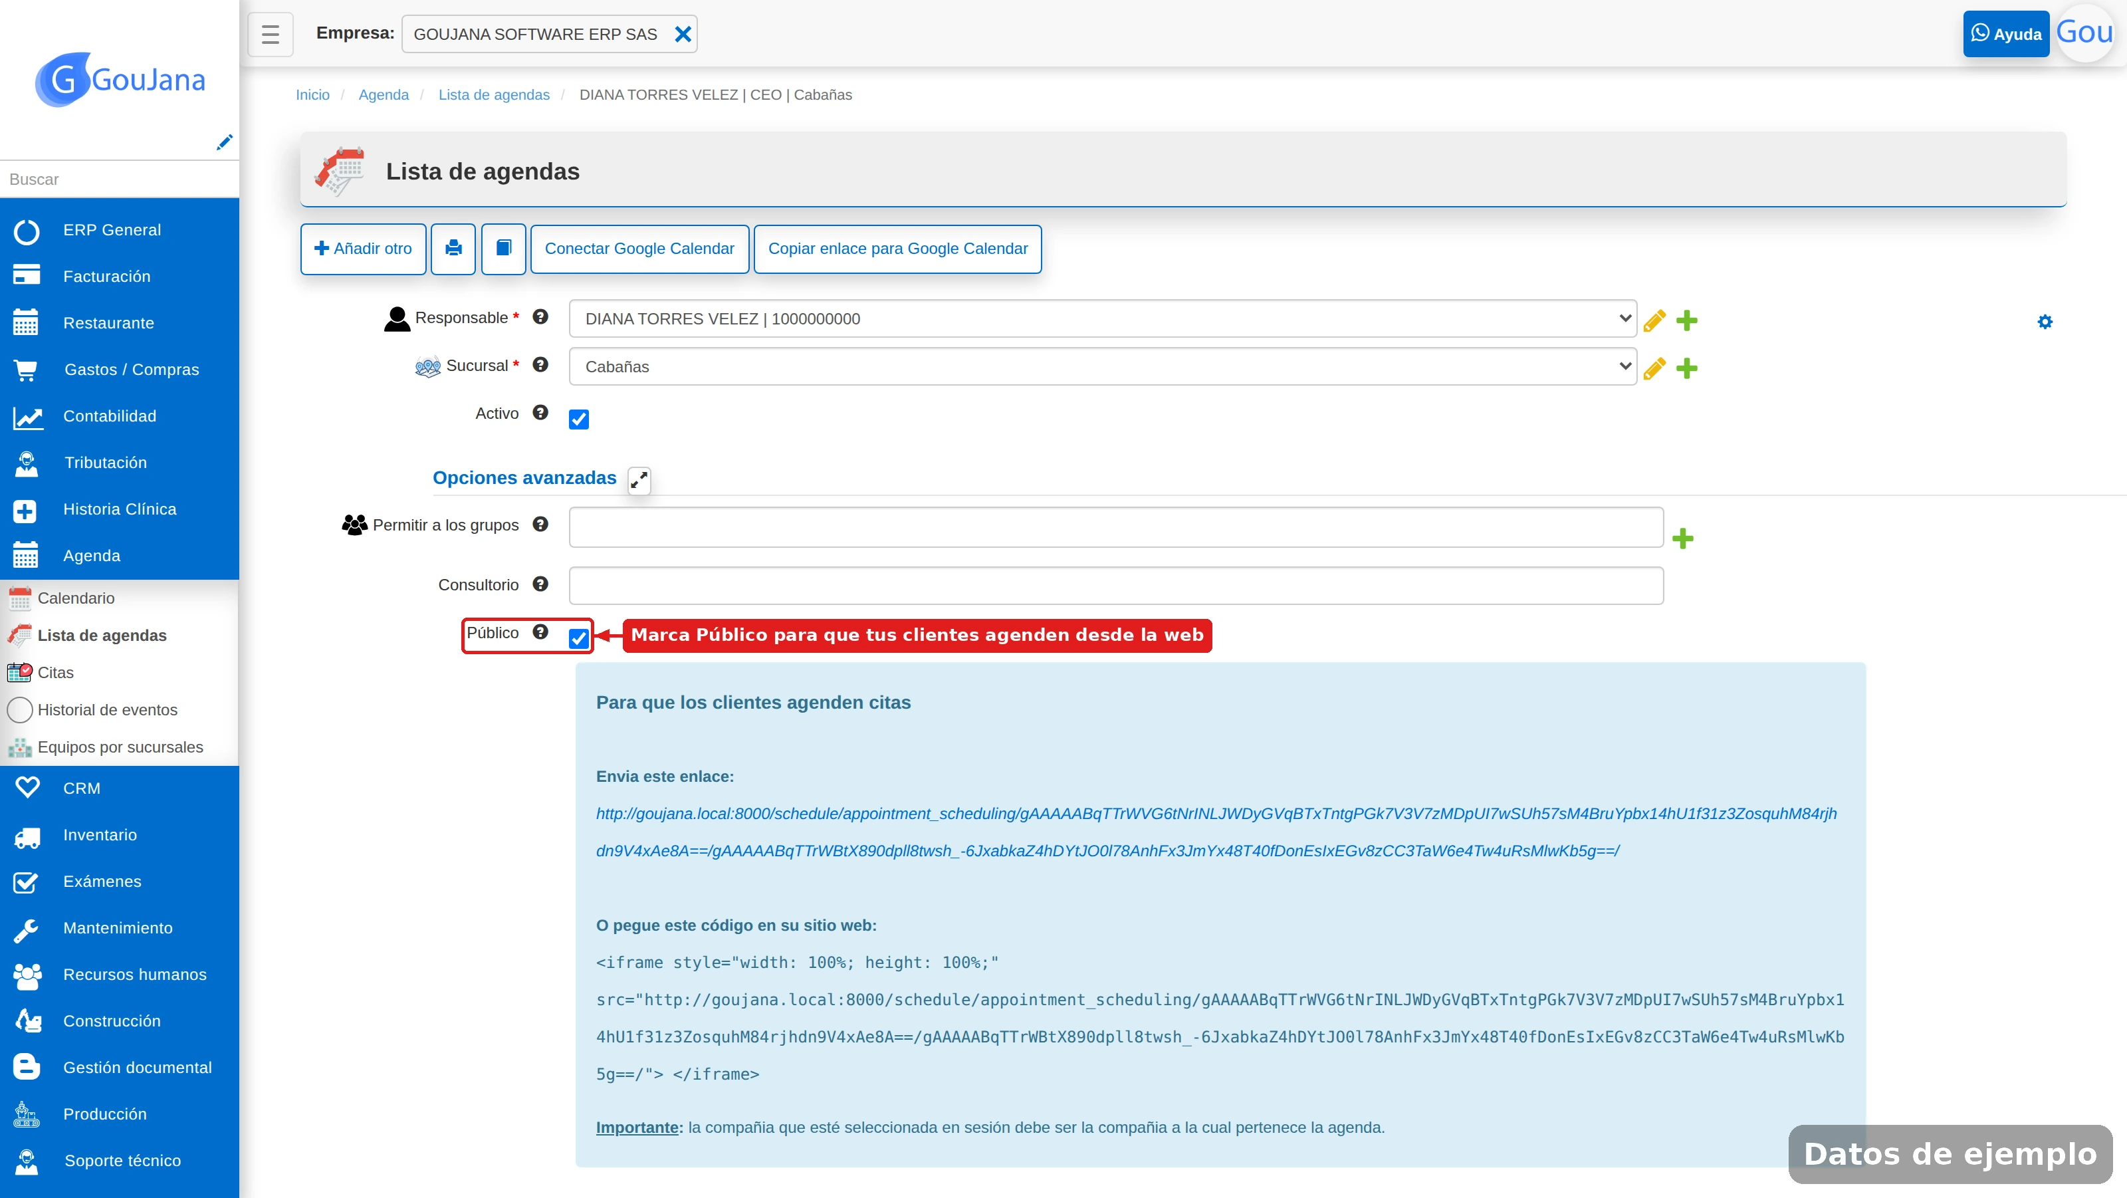
Task: Open Historial de eventos
Action: pyautogui.click(x=120, y=709)
